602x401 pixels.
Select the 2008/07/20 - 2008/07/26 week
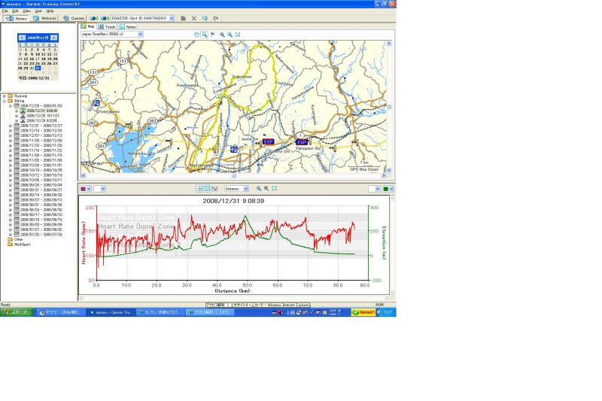point(41,234)
